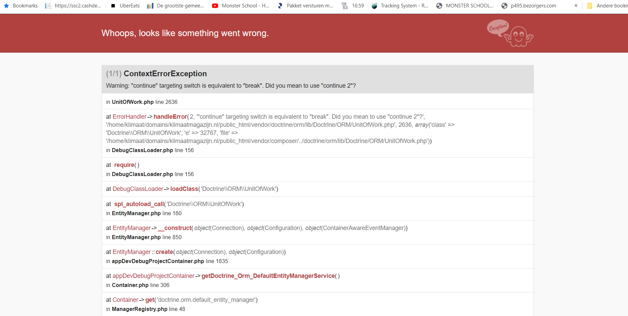Open the Bookmarks star folder

tap(21, 6)
